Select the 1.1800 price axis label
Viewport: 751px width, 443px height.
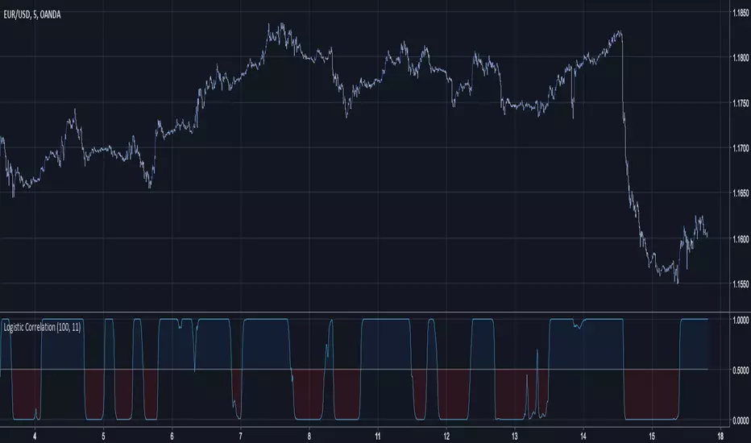click(x=741, y=58)
